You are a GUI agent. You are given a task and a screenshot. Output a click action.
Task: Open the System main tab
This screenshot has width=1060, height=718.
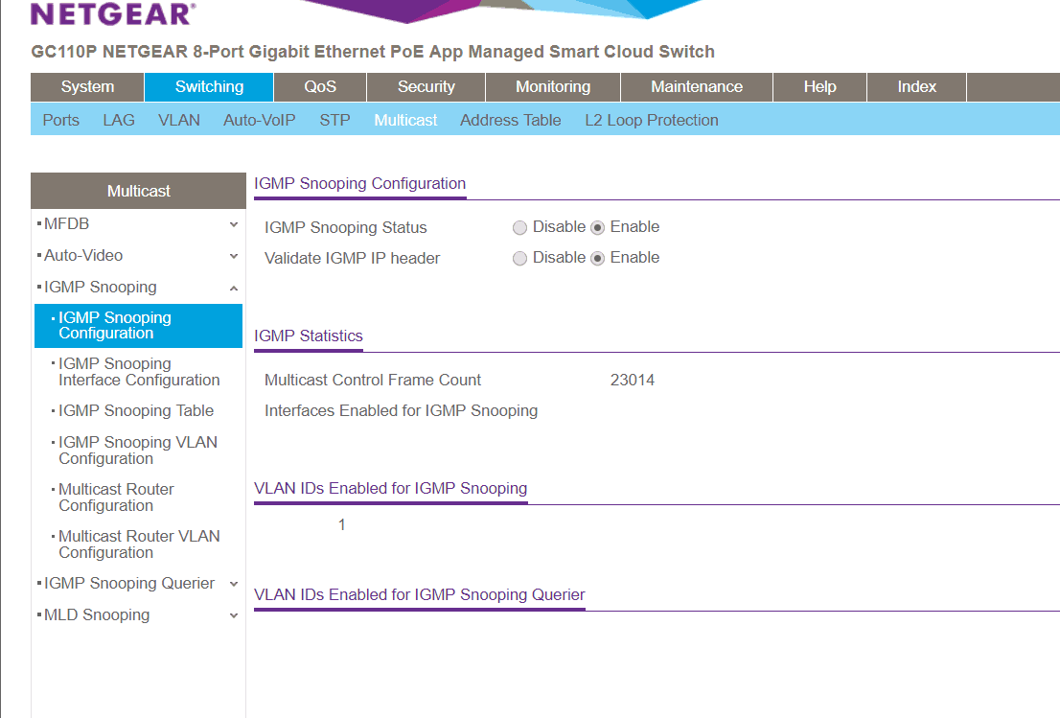coord(87,87)
